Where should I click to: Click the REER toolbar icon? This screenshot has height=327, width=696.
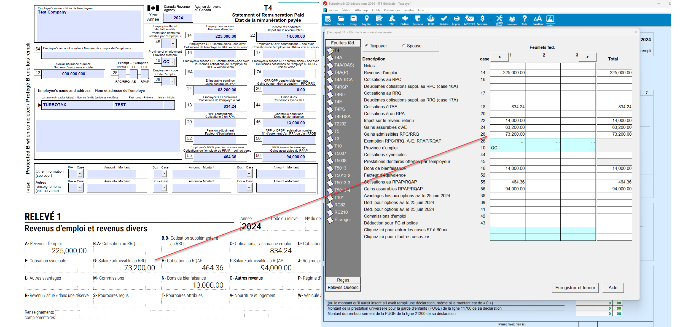pyautogui.click(x=431, y=20)
